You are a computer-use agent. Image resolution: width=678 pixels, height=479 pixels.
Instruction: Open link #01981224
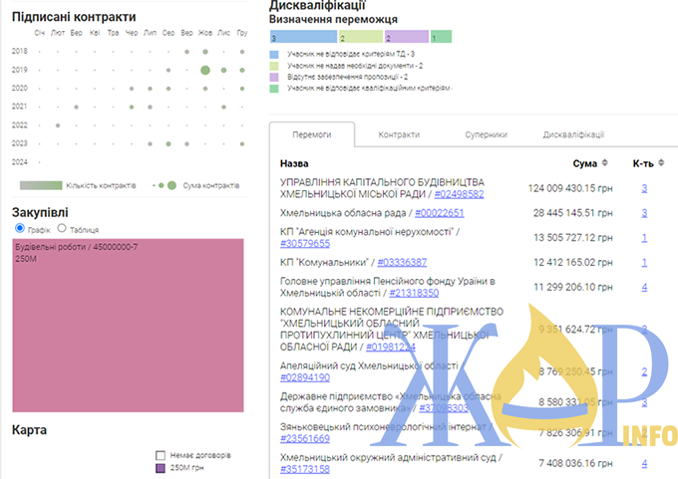pos(391,347)
